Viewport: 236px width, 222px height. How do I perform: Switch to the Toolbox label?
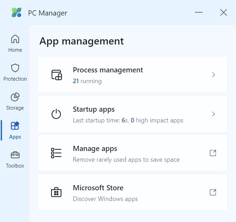[15, 166]
